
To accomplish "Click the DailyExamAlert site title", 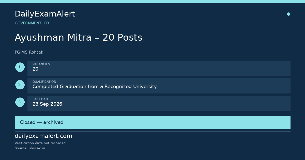I will click(45, 14).
